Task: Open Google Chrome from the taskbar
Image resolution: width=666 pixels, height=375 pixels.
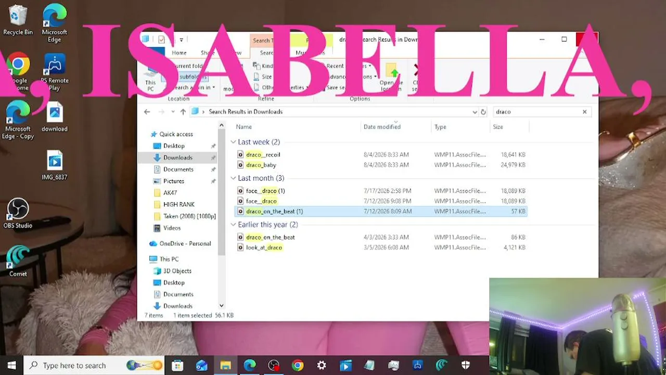Action: tap(298, 365)
